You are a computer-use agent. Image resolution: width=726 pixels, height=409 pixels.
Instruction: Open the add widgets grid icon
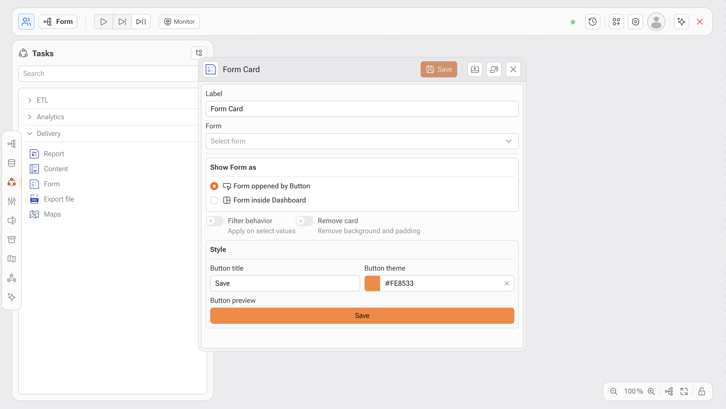616,22
